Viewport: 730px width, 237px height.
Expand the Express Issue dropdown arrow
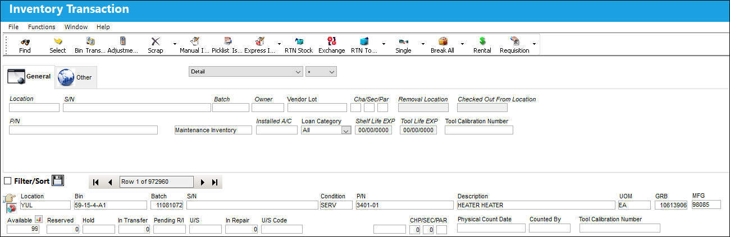pyautogui.click(x=279, y=43)
